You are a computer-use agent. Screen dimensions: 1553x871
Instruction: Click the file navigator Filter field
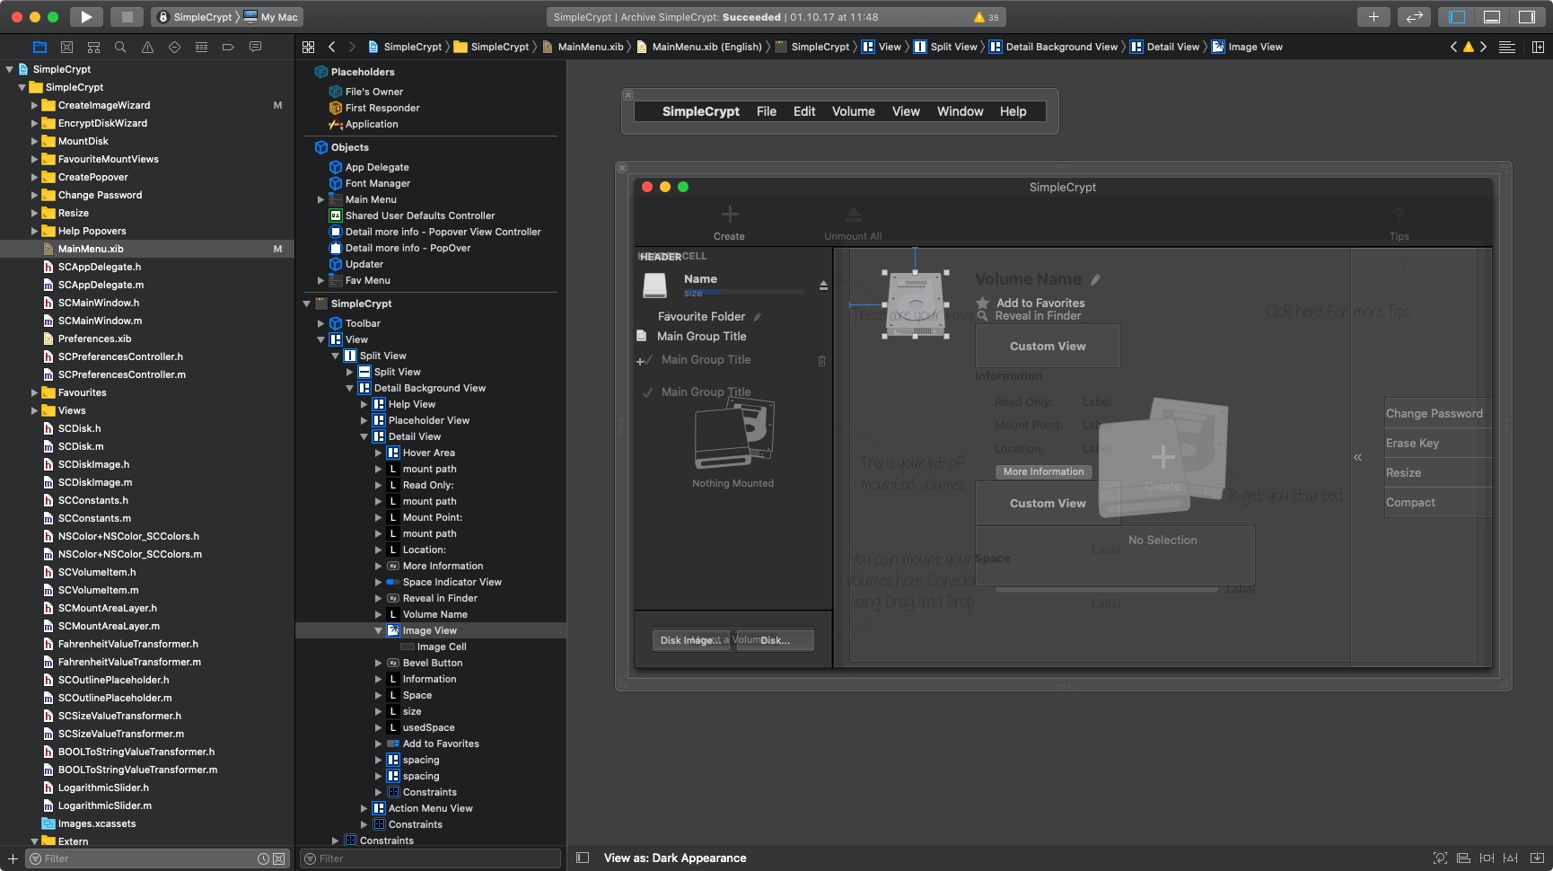(157, 858)
